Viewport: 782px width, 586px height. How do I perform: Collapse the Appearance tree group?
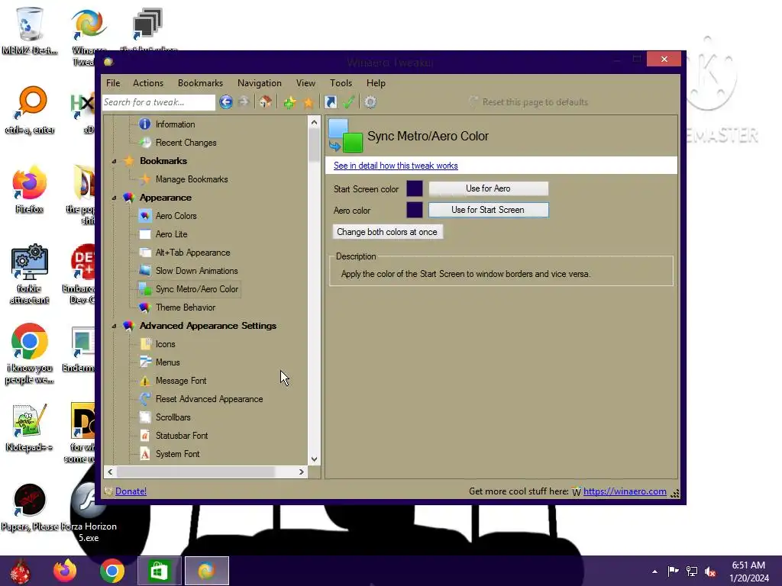pyautogui.click(x=115, y=198)
